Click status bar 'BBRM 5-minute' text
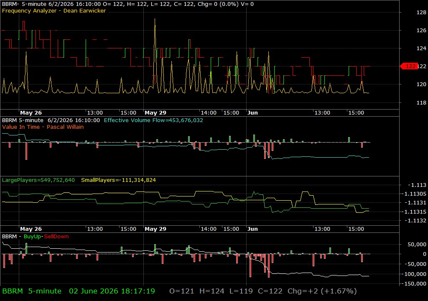The image size is (428, 301). pos(32,291)
